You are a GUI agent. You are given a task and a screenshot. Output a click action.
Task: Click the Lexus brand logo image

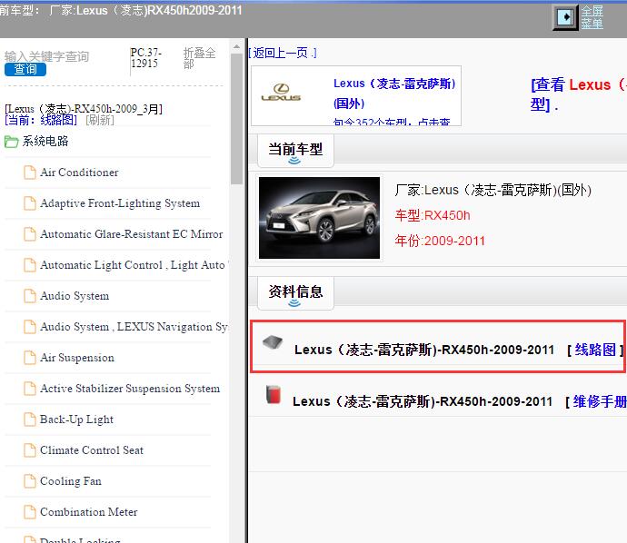281,93
